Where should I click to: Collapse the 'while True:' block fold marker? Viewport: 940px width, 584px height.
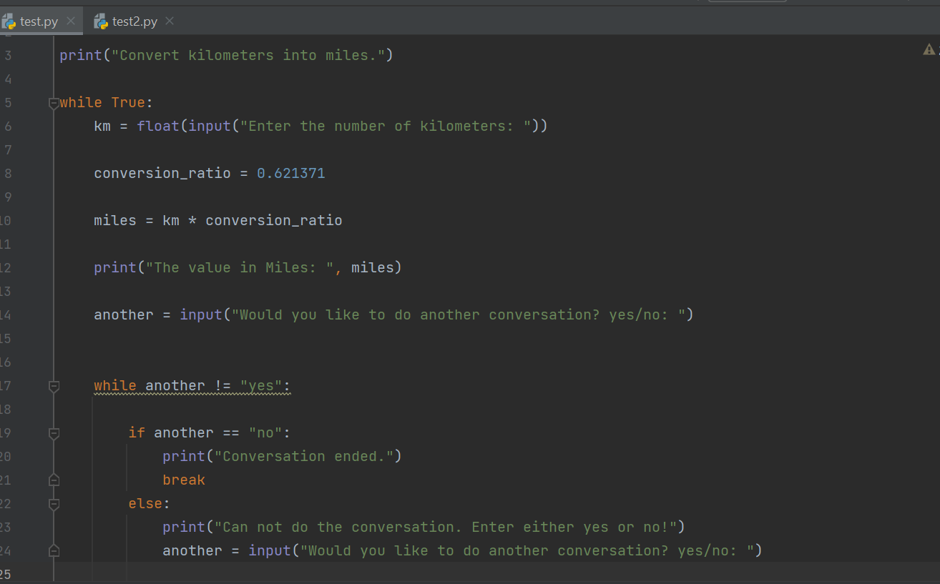(54, 103)
